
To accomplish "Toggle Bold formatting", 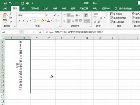I will click(x=20, y=21).
